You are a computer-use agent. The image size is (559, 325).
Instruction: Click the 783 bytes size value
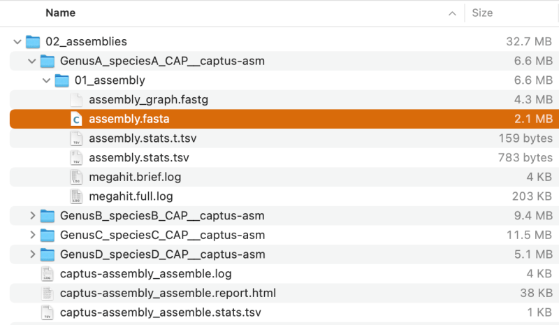(525, 158)
